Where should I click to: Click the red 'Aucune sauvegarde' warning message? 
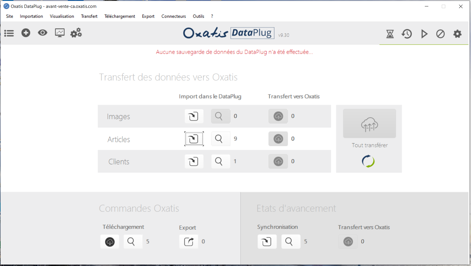click(x=234, y=52)
